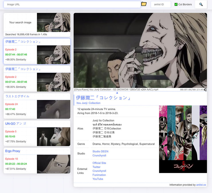Open the Funimation external link
The height and width of the screenshot is (193, 212).
[99, 175]
